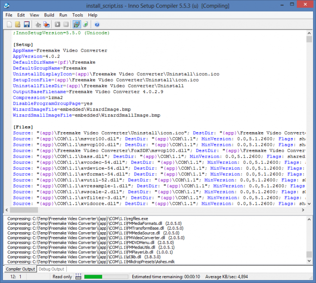Click the New script toolbar icon

[x=9, y=24]
